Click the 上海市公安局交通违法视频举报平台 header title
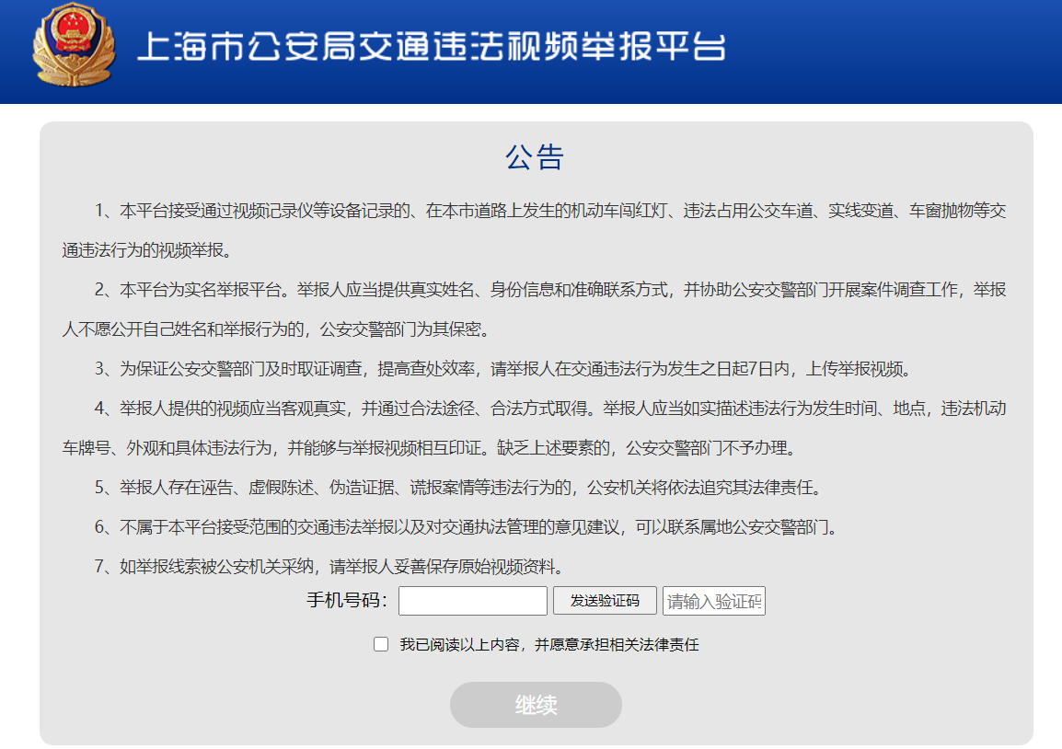The height and width of the screenshot is (749, 1062). point(432,47)
